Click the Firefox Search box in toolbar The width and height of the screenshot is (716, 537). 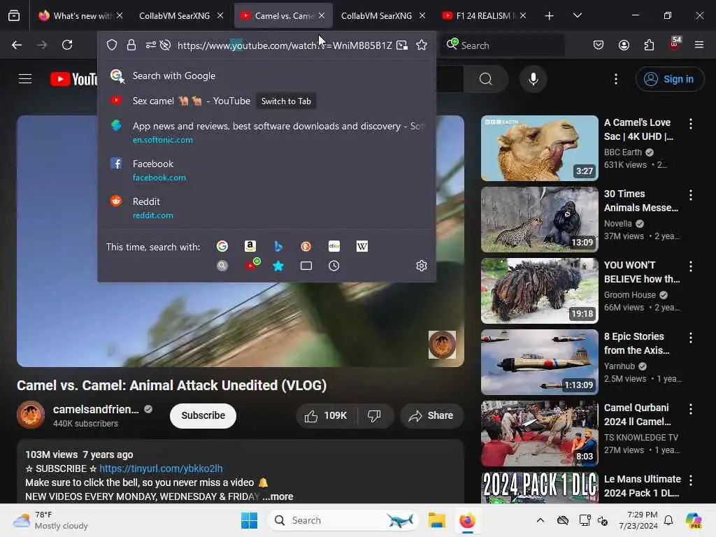coord(502,45)
